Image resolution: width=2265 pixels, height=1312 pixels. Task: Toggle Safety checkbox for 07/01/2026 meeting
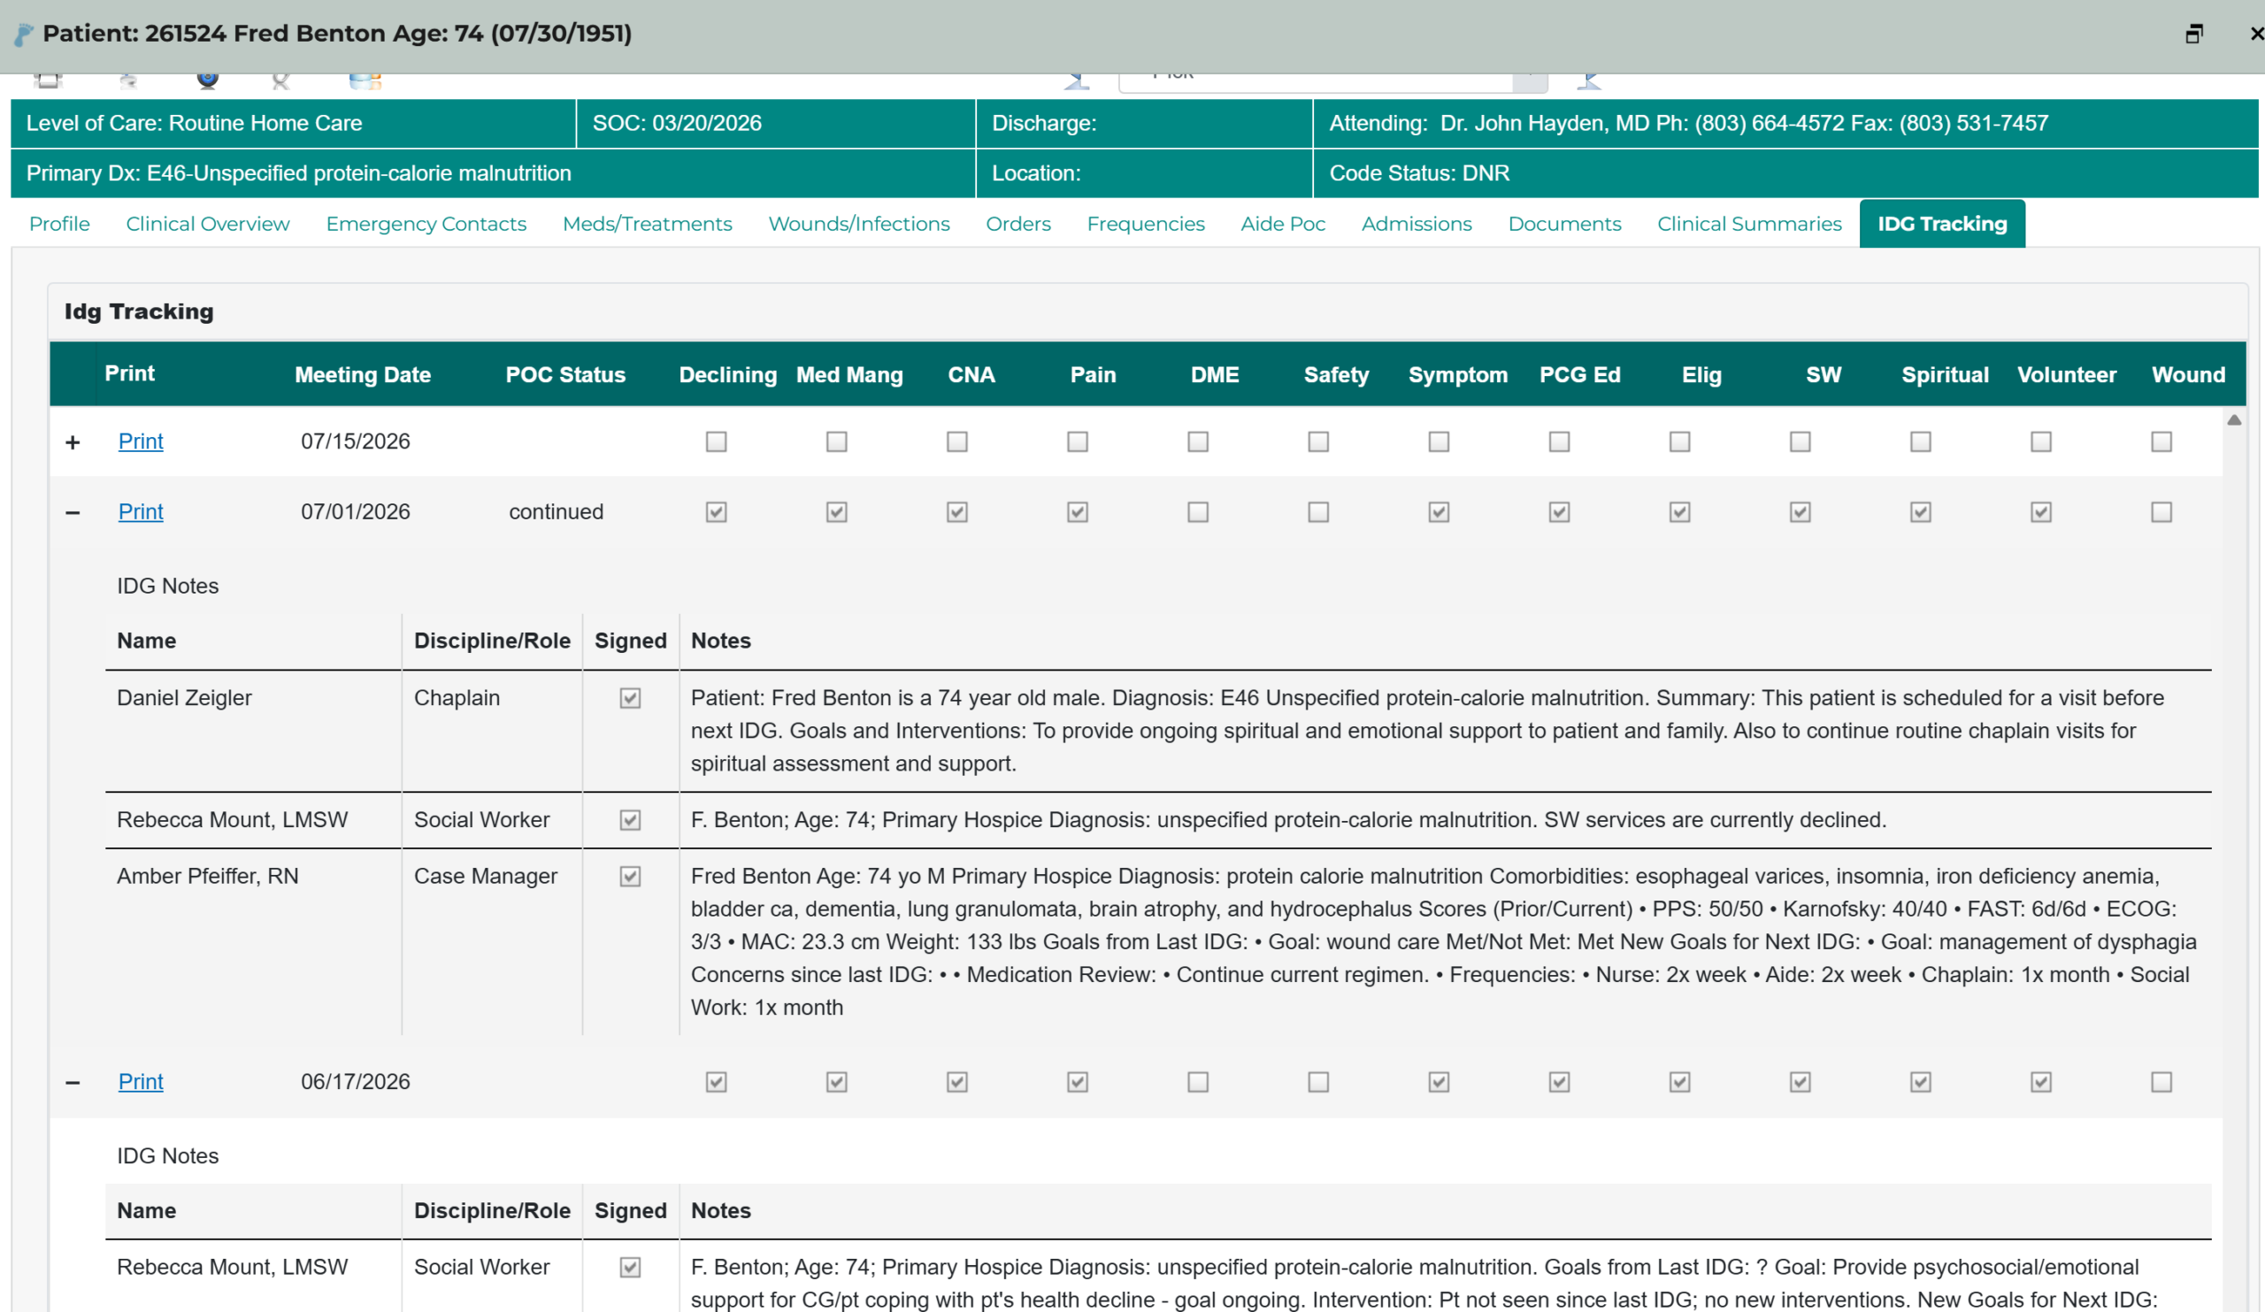coord(1317,511)
